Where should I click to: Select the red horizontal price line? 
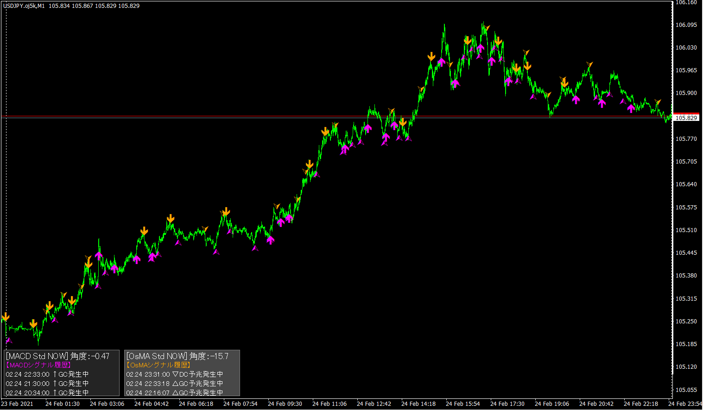(336, 116)
